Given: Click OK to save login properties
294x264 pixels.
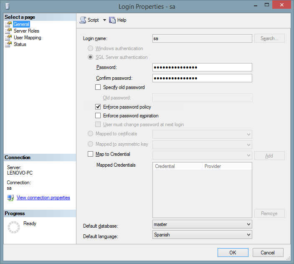Looking at the screenshot, I should point(233,253).
